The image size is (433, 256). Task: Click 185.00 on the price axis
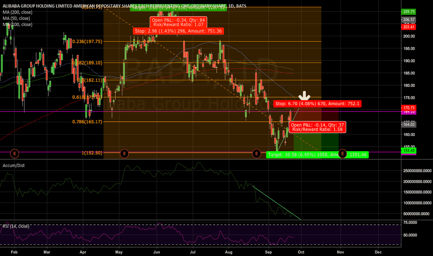(x=409, y=73)
